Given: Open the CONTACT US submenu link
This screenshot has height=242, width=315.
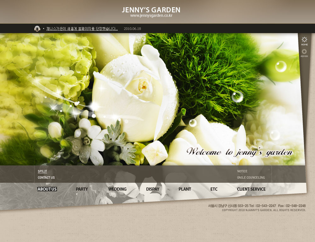Looking at the screenshot, I should [x=46, y=178].
